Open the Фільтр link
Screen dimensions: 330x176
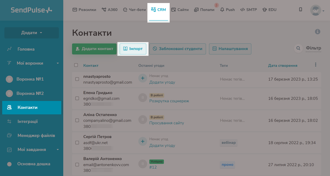313,48
